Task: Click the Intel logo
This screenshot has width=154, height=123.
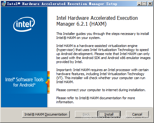Action: [x=24, y=24]
